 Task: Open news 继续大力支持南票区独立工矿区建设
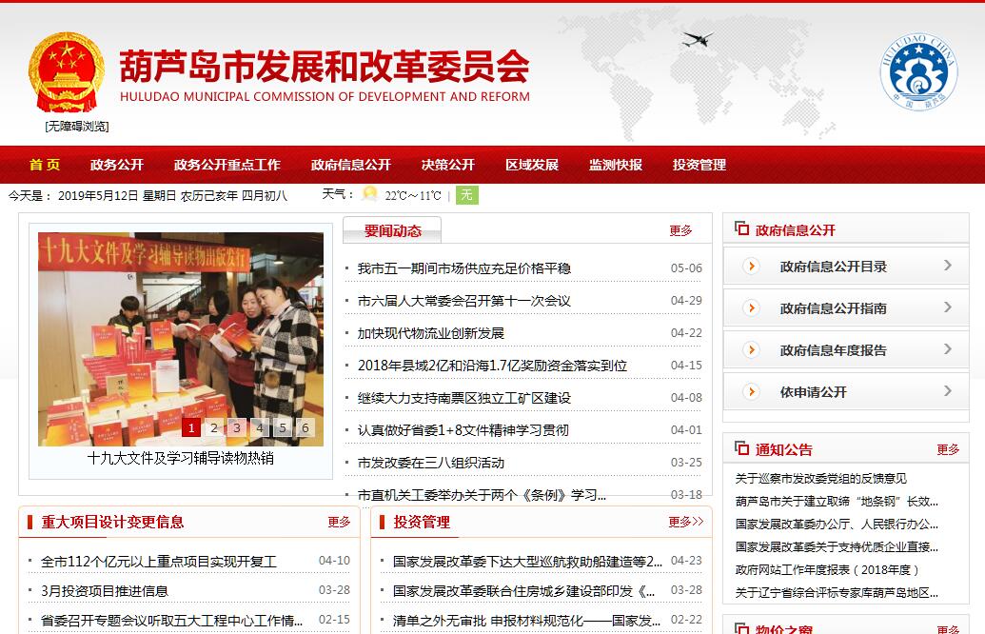464,398
